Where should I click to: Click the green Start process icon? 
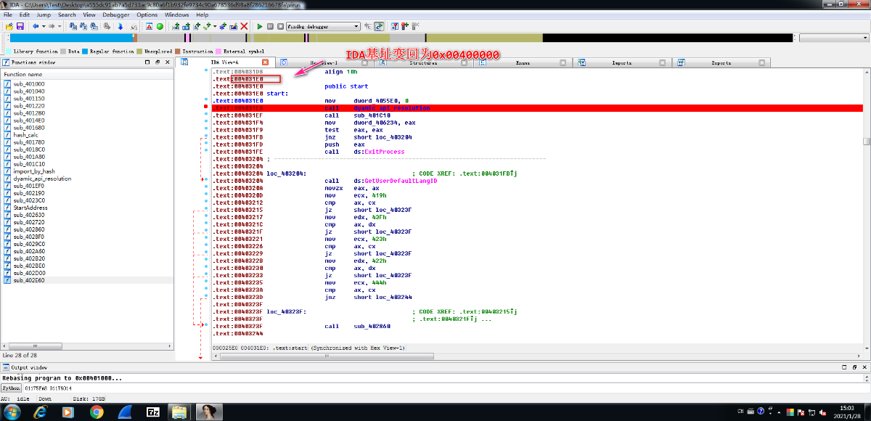260,26
